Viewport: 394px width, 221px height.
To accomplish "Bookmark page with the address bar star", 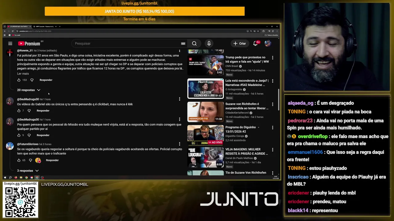I will pyautogui.click(x=258, y=31).
